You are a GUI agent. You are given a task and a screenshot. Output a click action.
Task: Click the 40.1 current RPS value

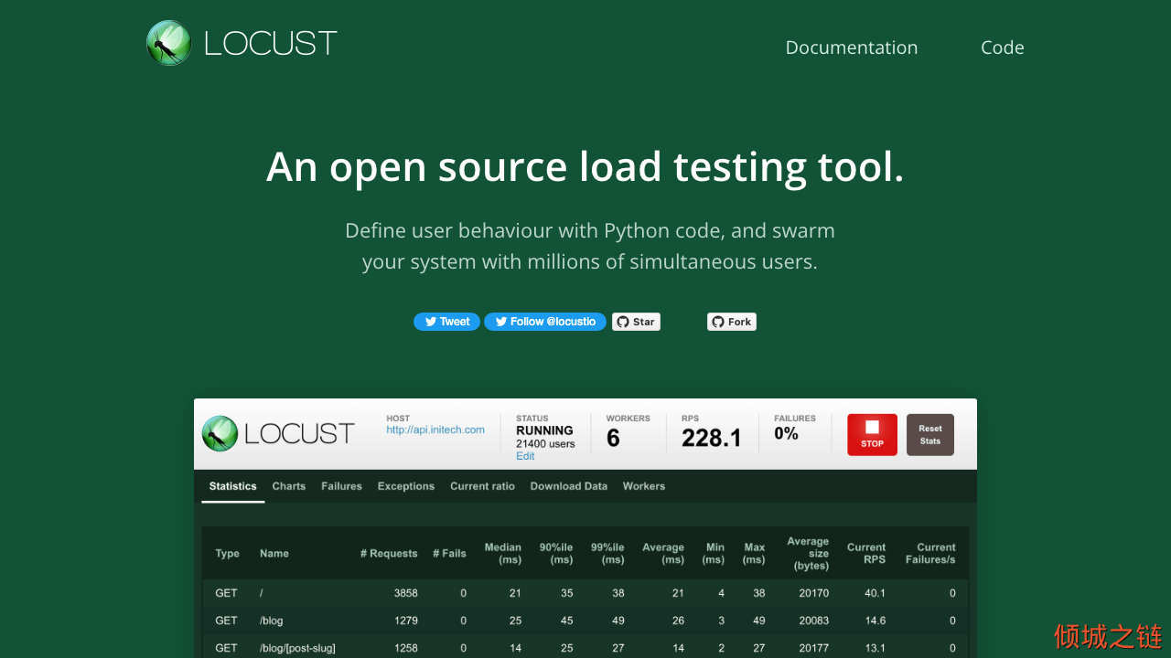point(876,593)
